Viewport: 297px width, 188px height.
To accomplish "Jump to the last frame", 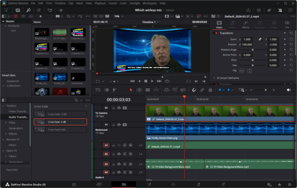I will coord(159,81).
